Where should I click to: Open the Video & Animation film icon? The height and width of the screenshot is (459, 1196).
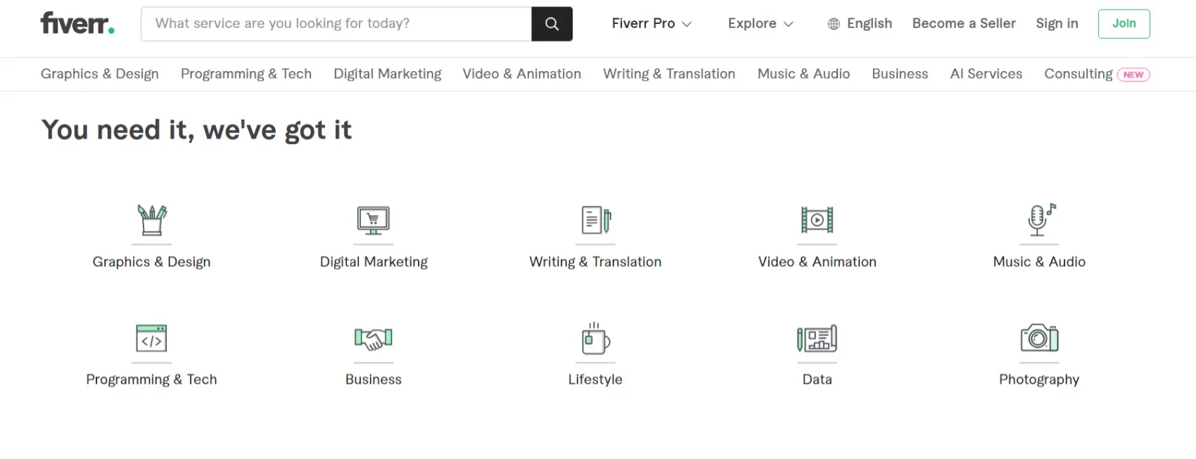(x=818, y=220)
